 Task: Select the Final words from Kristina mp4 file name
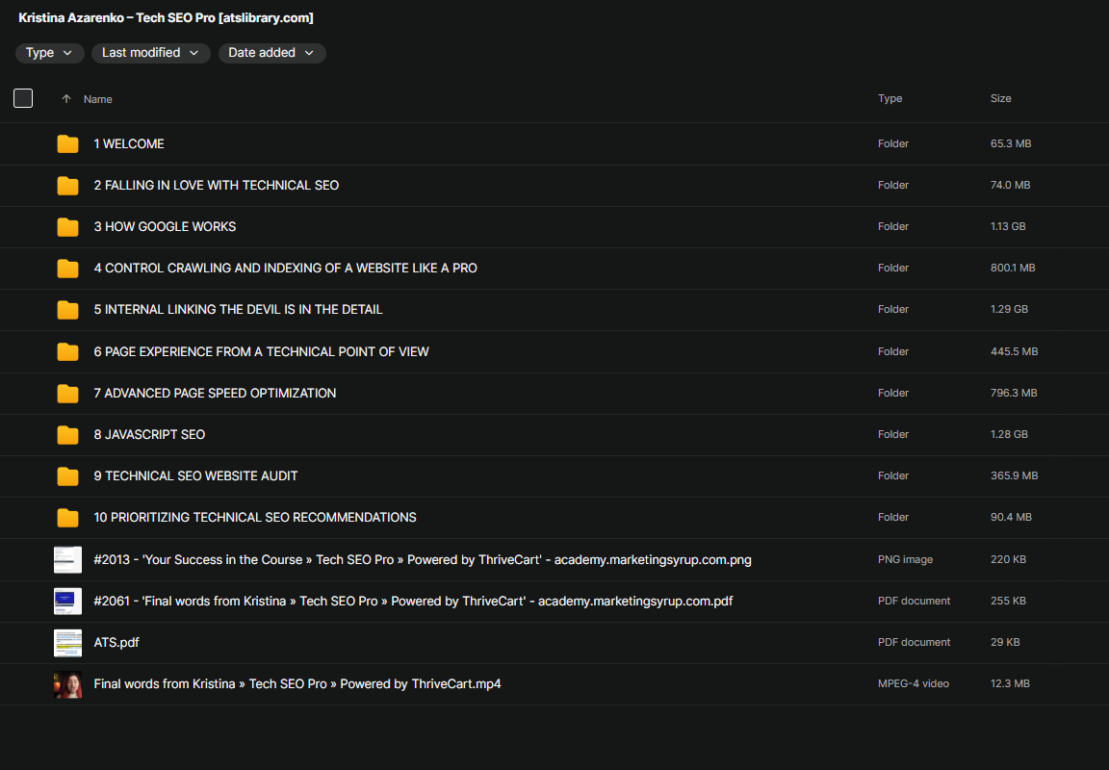[x=297, y=683]
